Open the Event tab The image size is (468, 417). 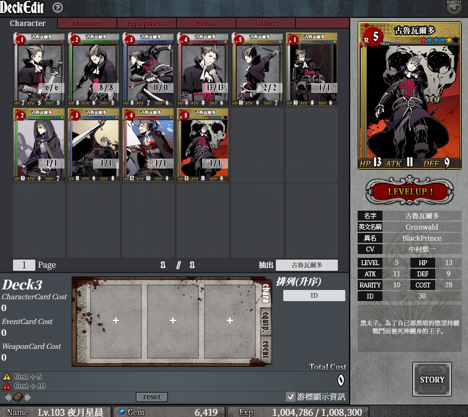pos(206,24)
